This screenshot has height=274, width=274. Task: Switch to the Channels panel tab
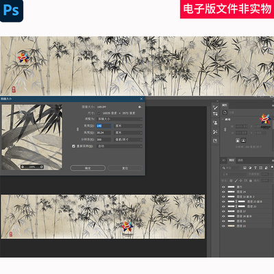(x=240, y=160)
